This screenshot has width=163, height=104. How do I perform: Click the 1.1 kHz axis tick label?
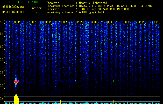pyautogui.click(x=2, y=34)
